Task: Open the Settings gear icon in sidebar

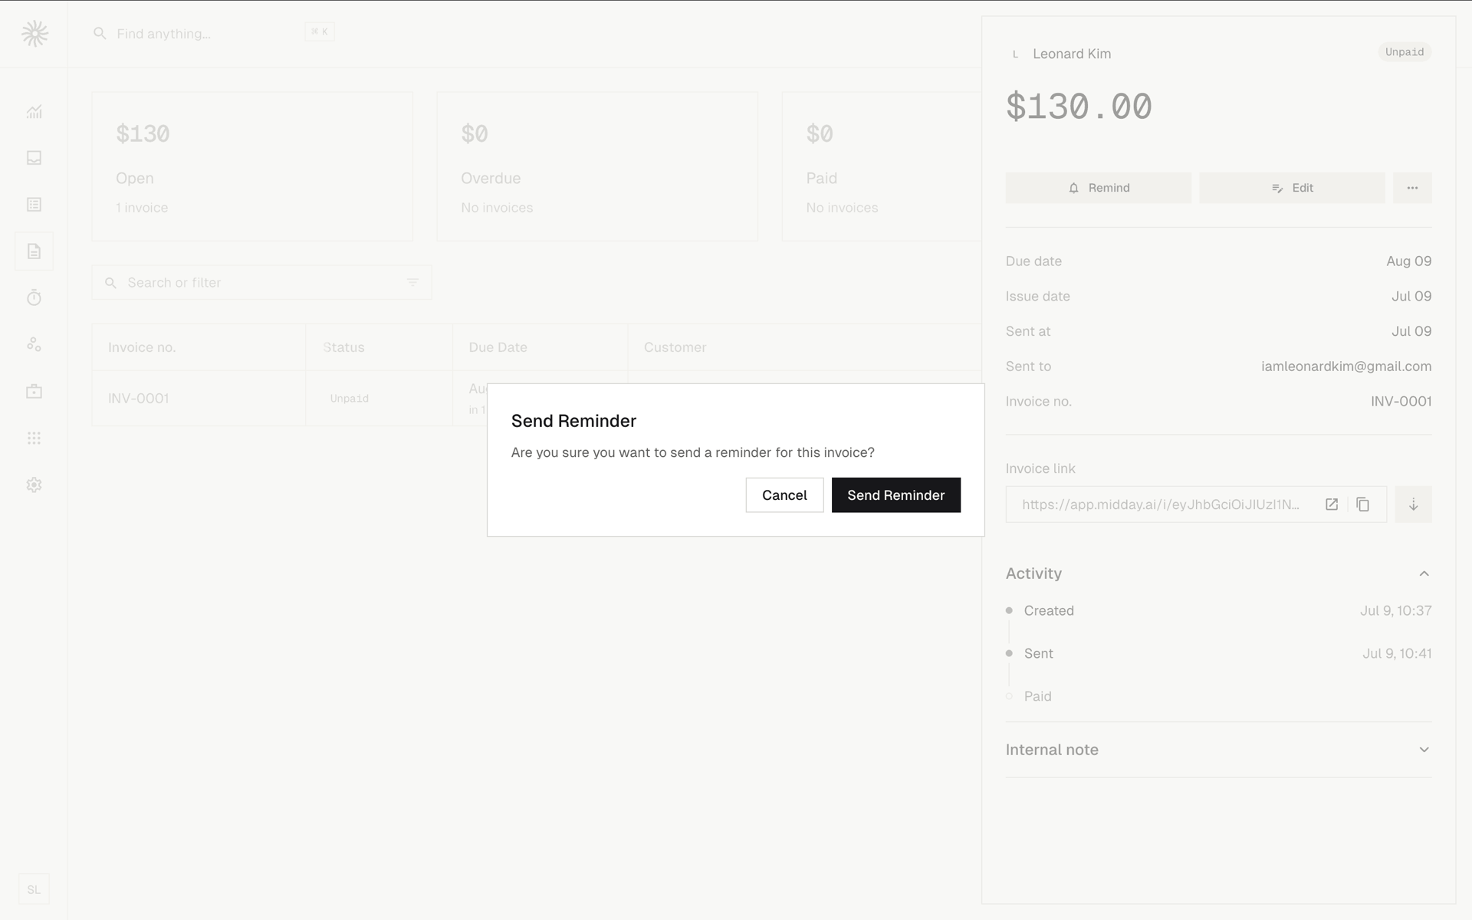Action: point(34,485)
